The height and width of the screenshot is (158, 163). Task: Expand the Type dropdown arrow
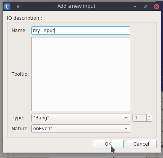click(x=126, y=118)
